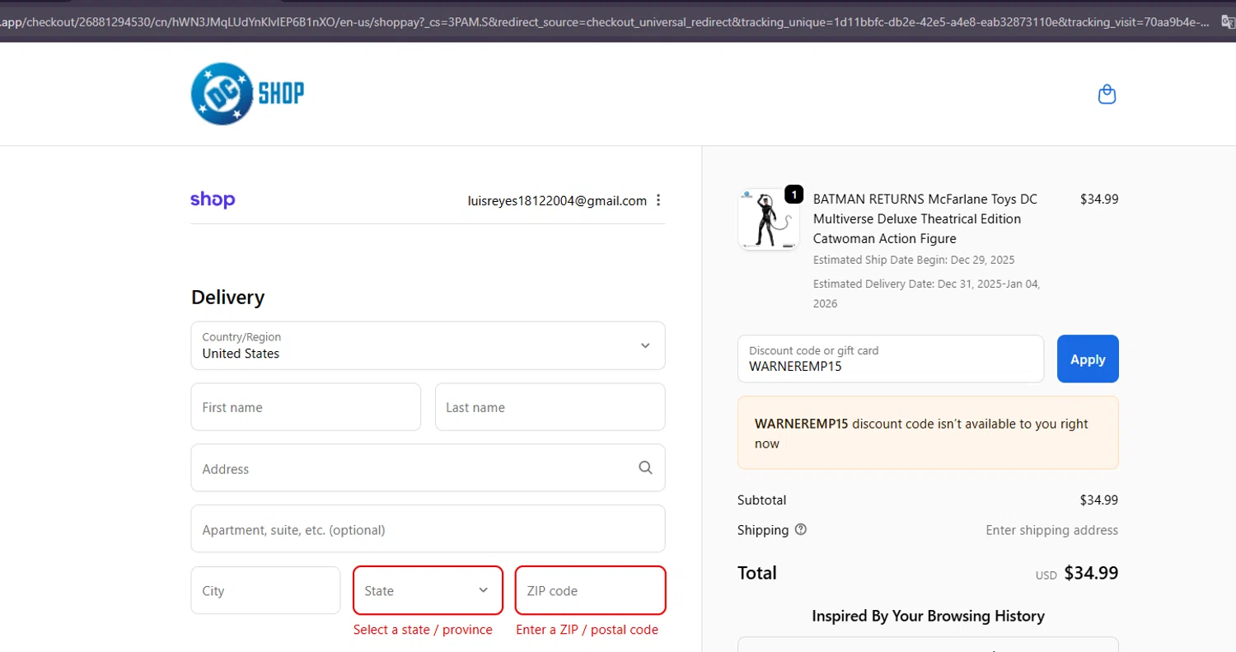1236x652 pixels.
Task: Click the browser translate icon
Action: (1227, 21)
